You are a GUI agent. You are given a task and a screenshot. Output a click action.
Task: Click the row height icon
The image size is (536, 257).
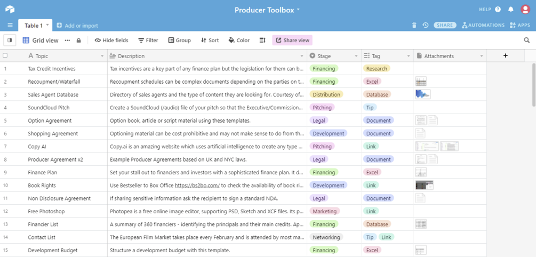tap(262, 41)
